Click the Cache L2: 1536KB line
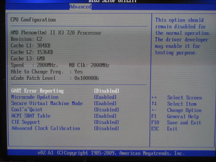 click(x=32, y=52)
